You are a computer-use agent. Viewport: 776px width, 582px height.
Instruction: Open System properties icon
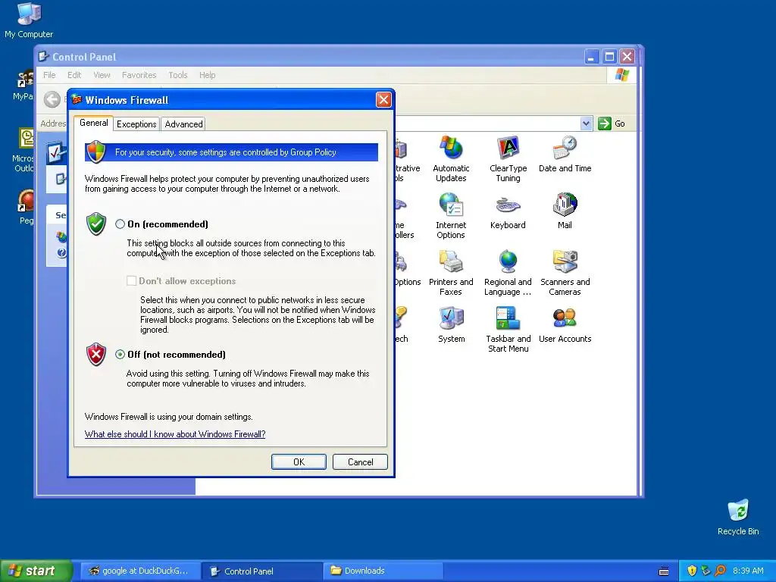pos(451,324)
